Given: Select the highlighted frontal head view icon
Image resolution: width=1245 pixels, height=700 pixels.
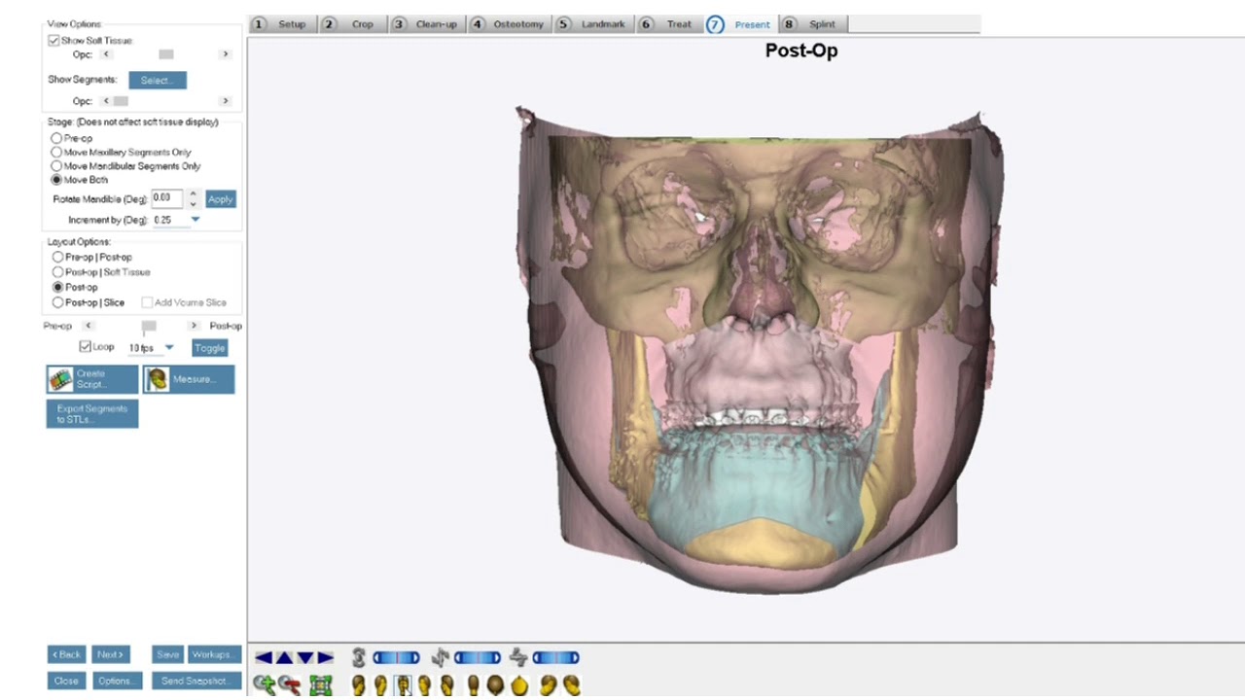Looking at the screenshot, I should 403,685.
